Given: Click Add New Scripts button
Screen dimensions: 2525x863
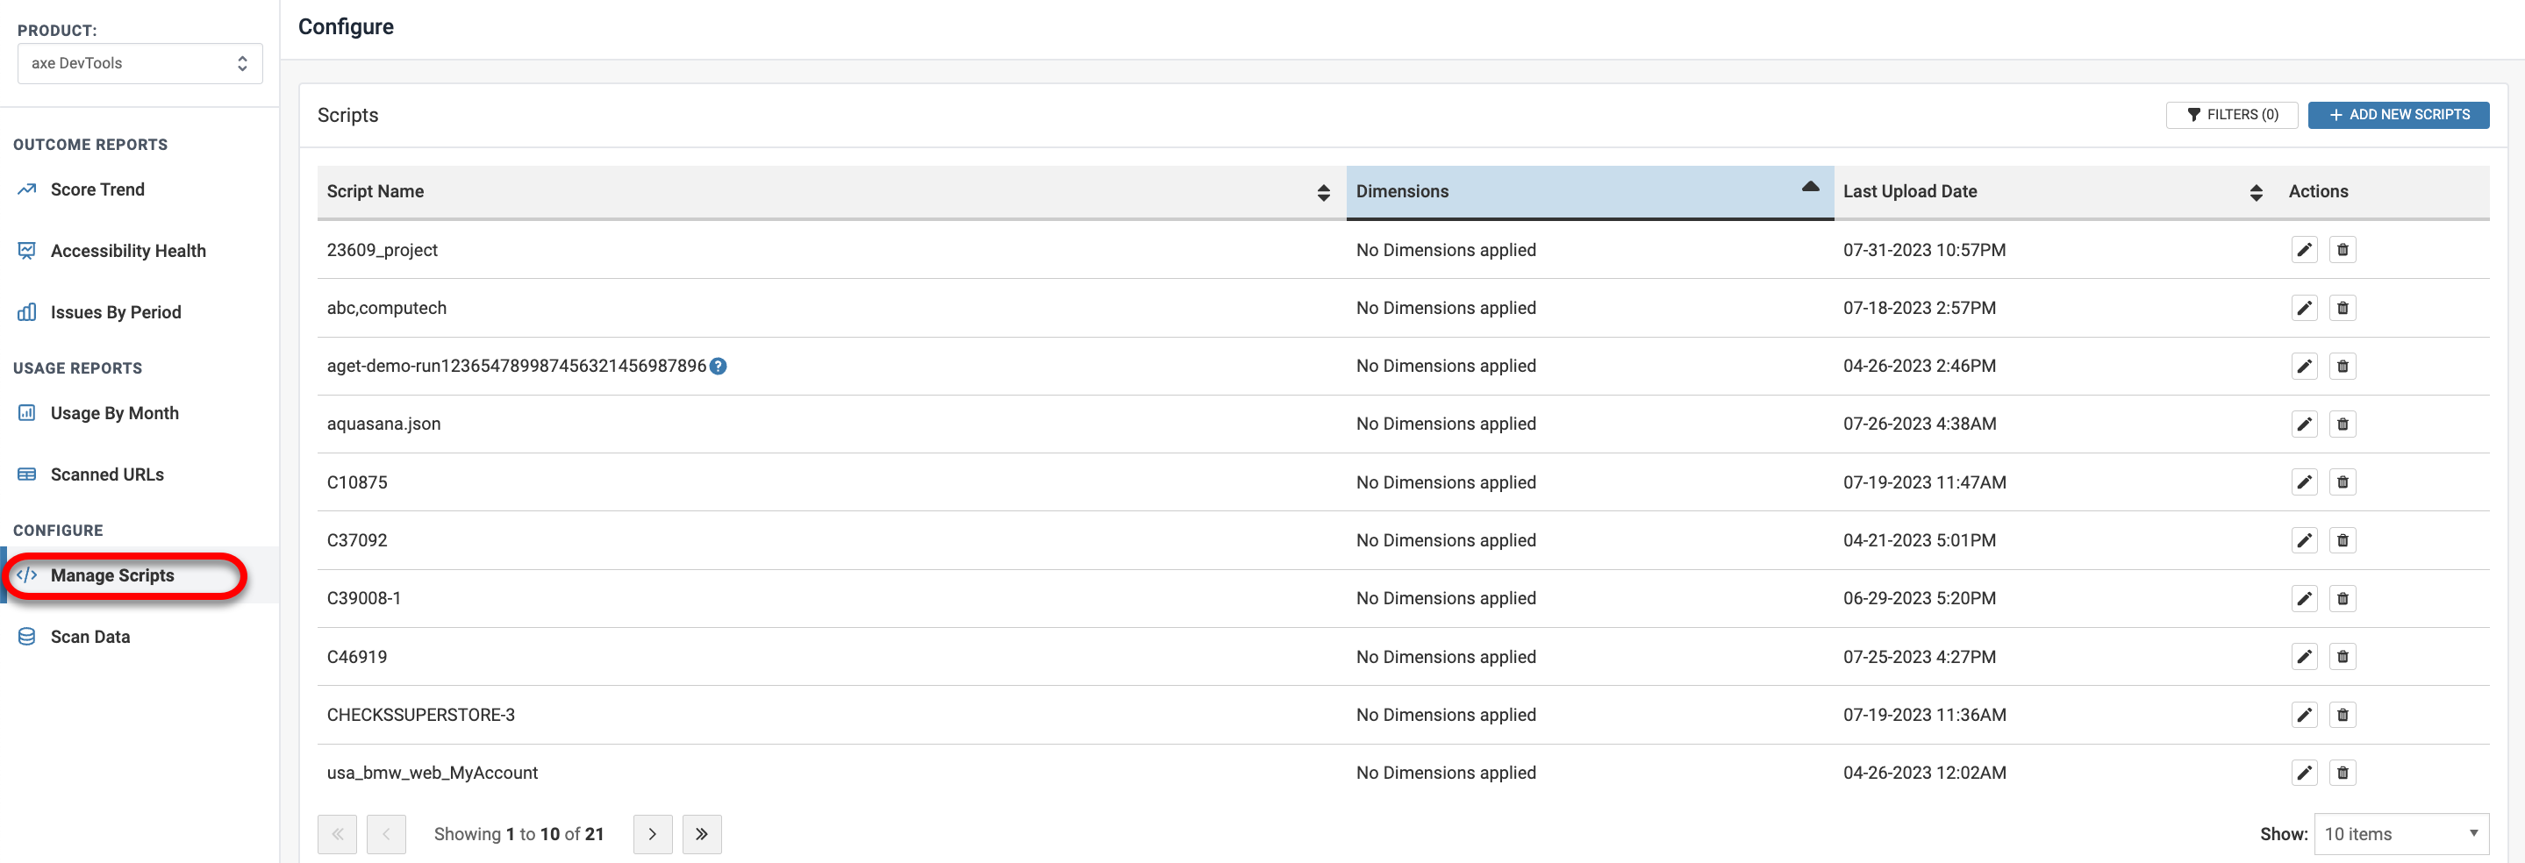Looking at the screenshot, I should coord(2398,115).
